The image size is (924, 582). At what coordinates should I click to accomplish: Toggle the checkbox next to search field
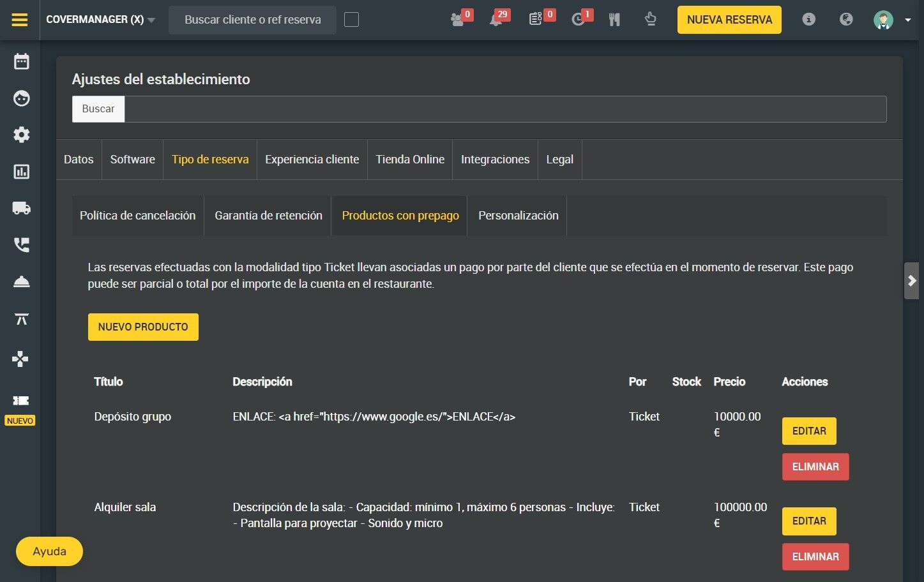point(351,20)
